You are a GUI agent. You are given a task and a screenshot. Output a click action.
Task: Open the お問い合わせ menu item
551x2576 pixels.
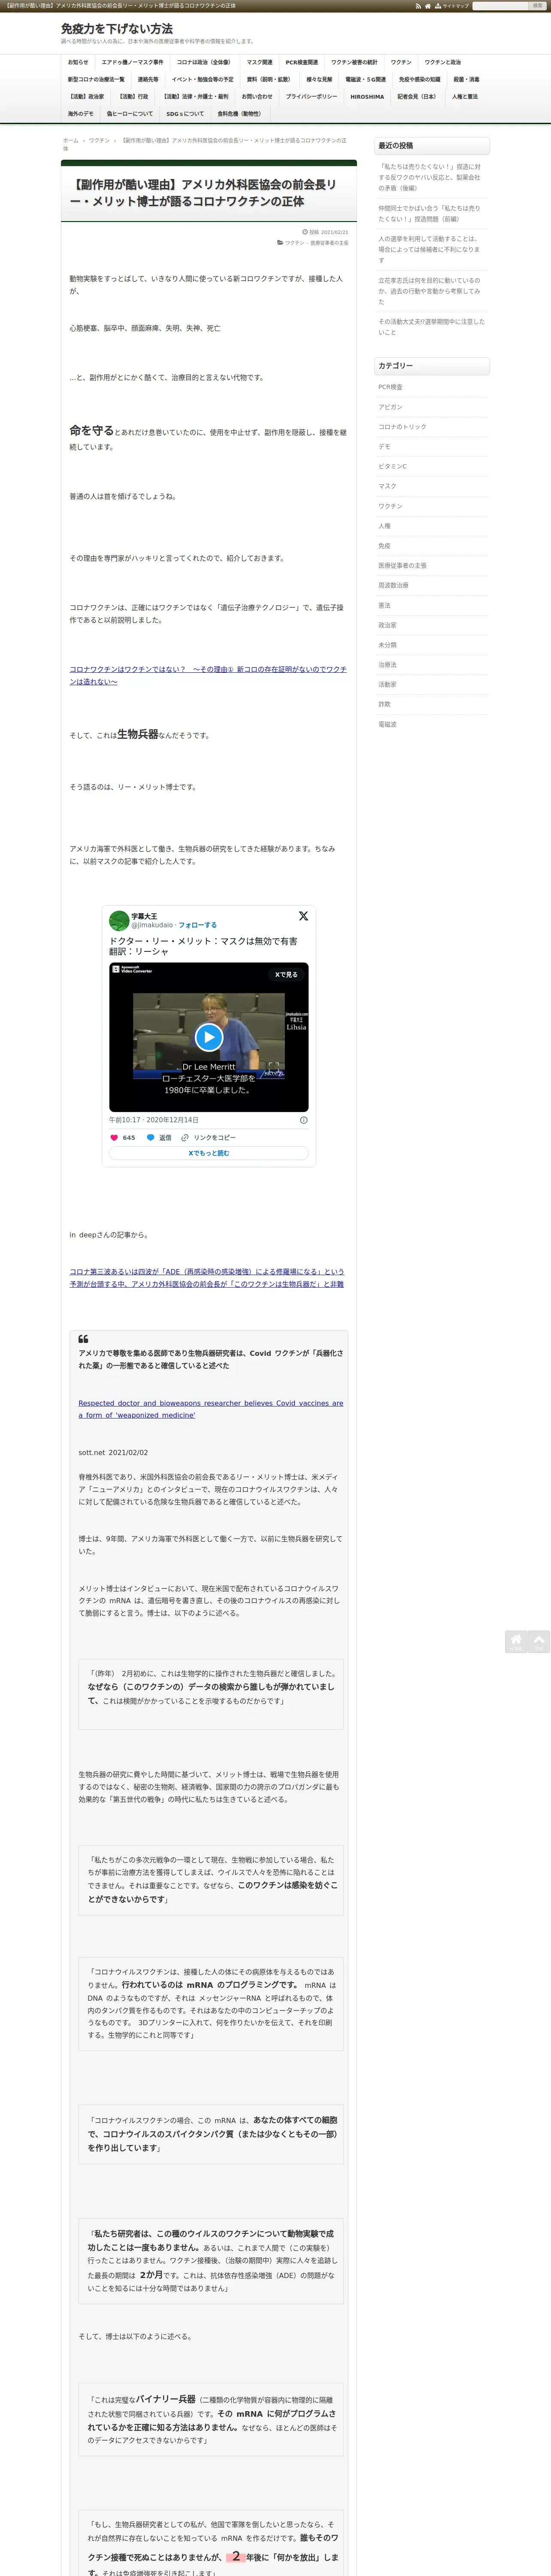pos(257,97)
